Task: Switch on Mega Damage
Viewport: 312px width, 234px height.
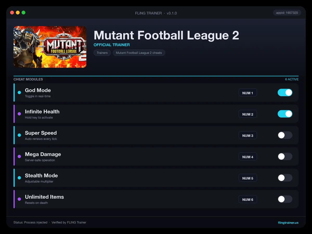Action: (x=285, y=157)
